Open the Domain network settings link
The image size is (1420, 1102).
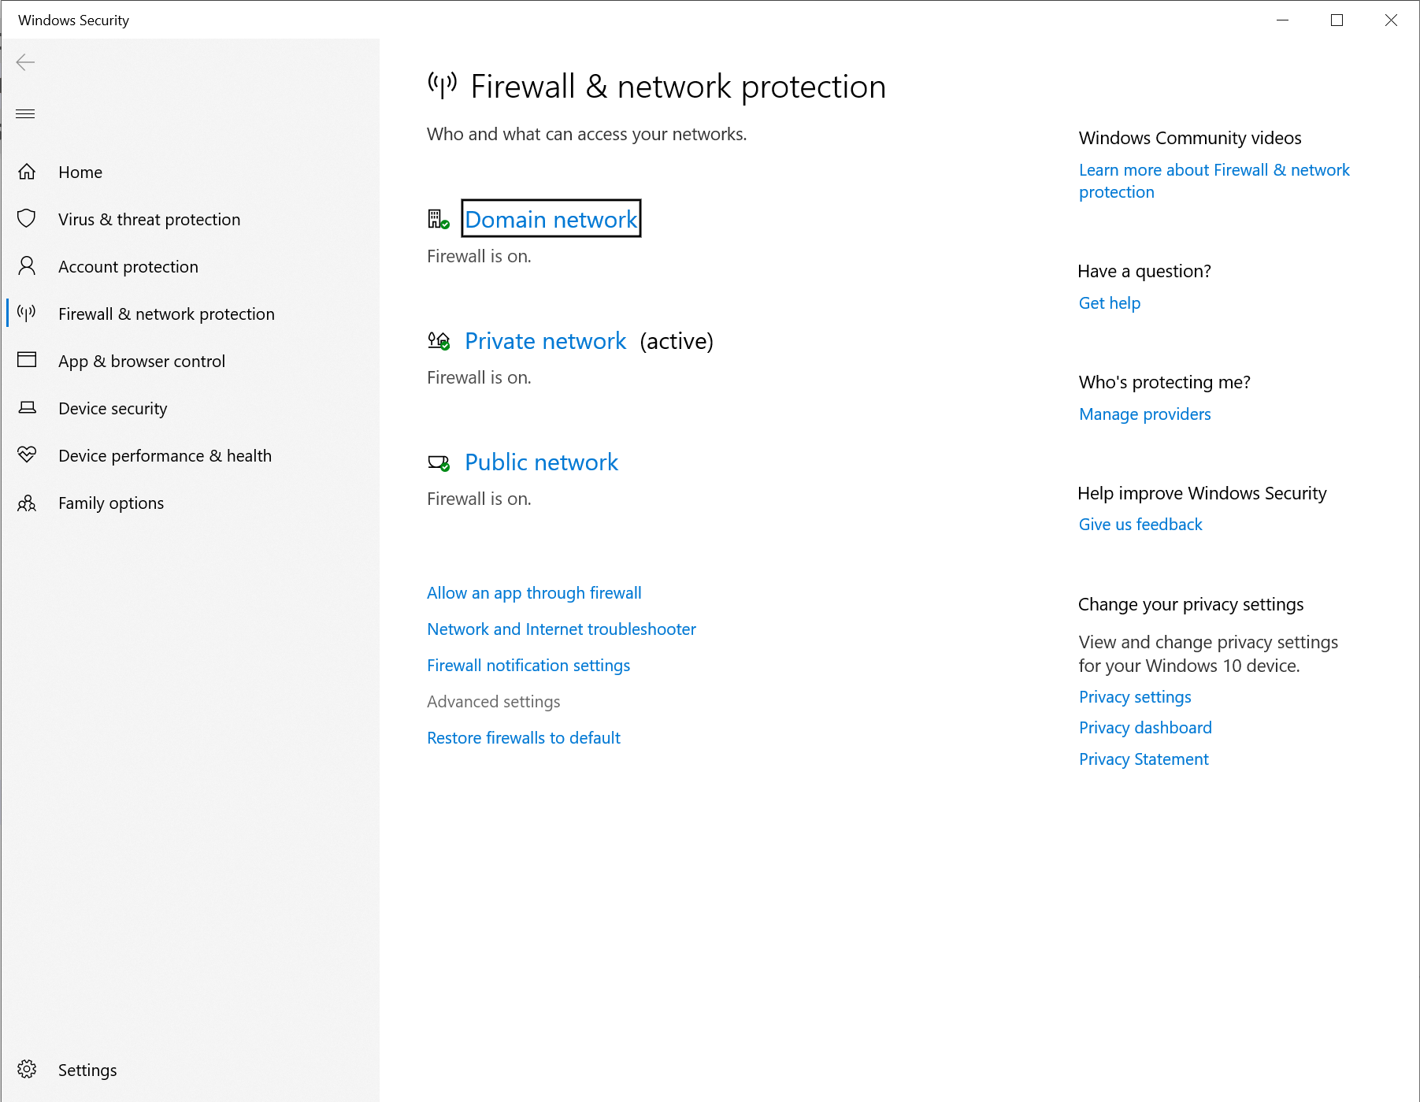551,219
